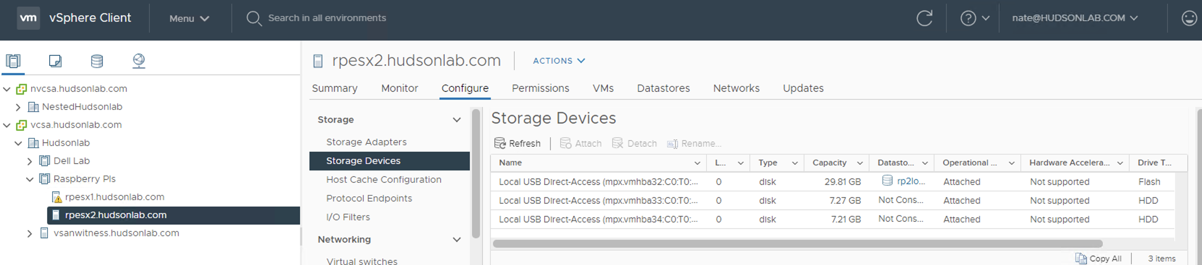1202x265 pixels.
Task: Select the vmhba32 USB device row
Action: point(832,182)
